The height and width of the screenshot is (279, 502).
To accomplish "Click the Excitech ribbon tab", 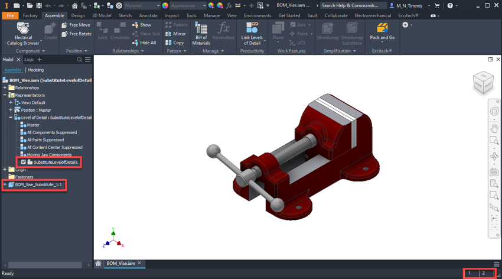I will click(x=408, y=15).
